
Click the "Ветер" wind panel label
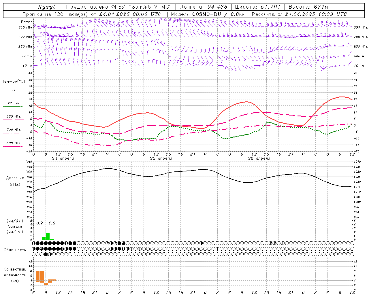coord(27,22)
